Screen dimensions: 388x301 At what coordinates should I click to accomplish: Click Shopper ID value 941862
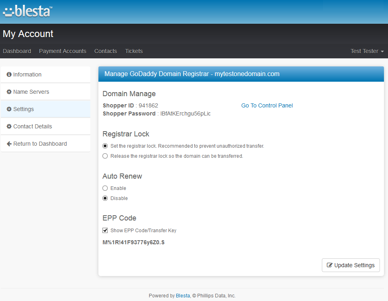(148, 105)
